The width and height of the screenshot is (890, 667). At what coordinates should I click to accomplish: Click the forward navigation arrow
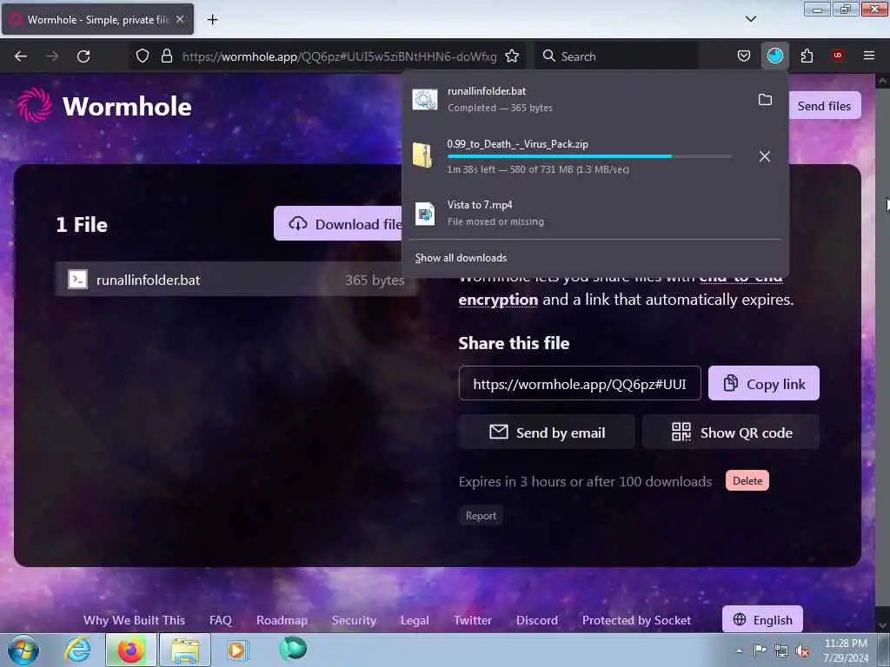pos(51,56)
